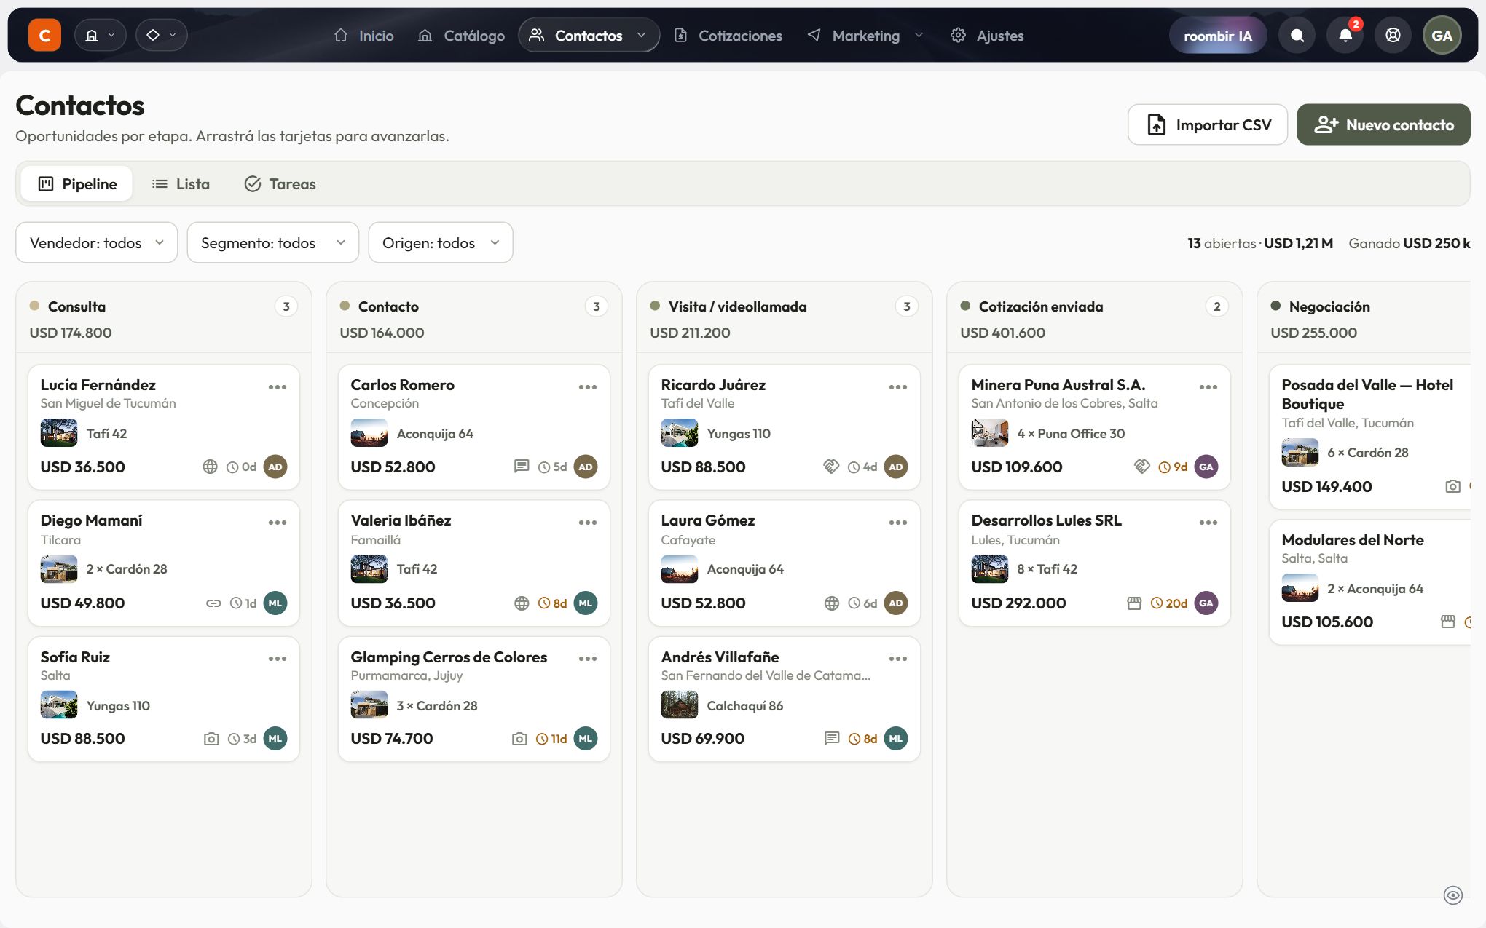Click the camera origin icon on Glamping Cerros card

point(519,739)
